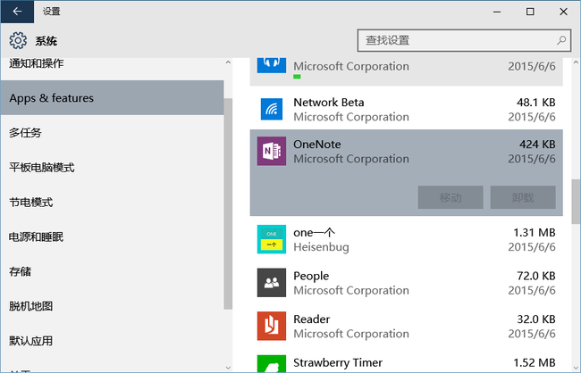Screen dimensions: 581x373
Task: Click the 72.0 KB size value
Action: click(x=535, y=276)
